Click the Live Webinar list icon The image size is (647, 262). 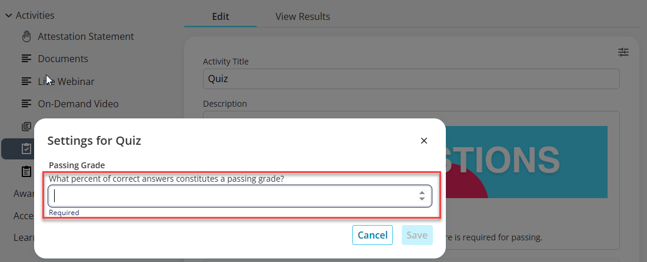26,81
